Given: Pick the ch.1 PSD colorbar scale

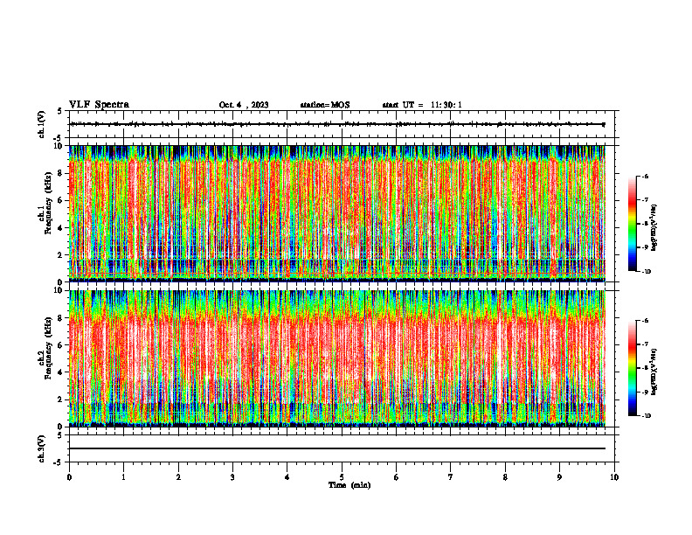Looking at the screenshot, I should [x=632, y=224].
